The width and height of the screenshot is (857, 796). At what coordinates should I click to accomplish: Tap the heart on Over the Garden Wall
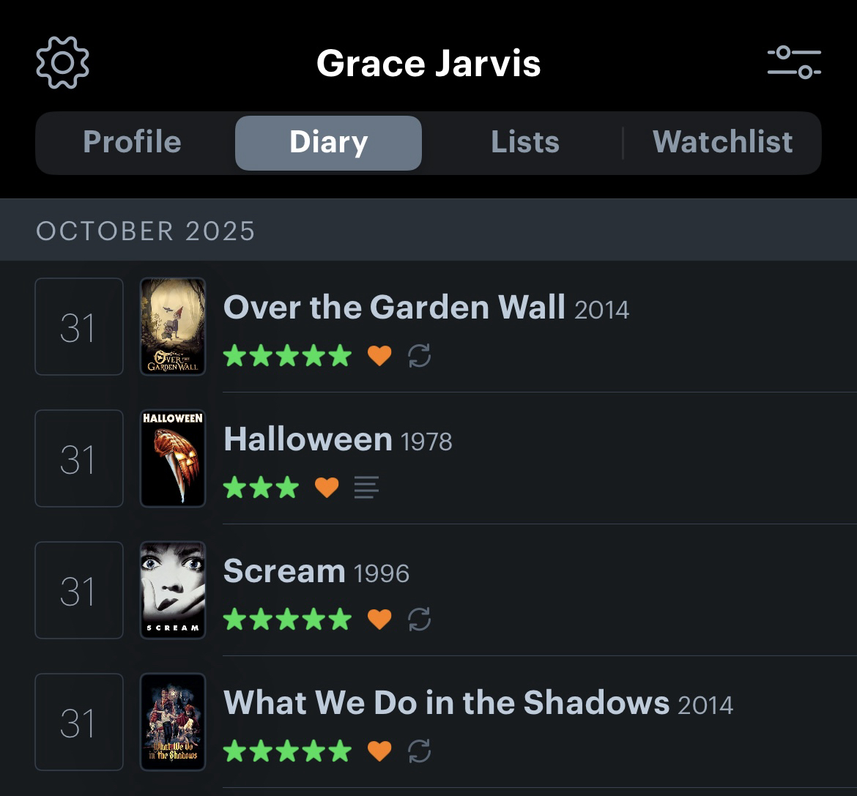pos(379,356)
